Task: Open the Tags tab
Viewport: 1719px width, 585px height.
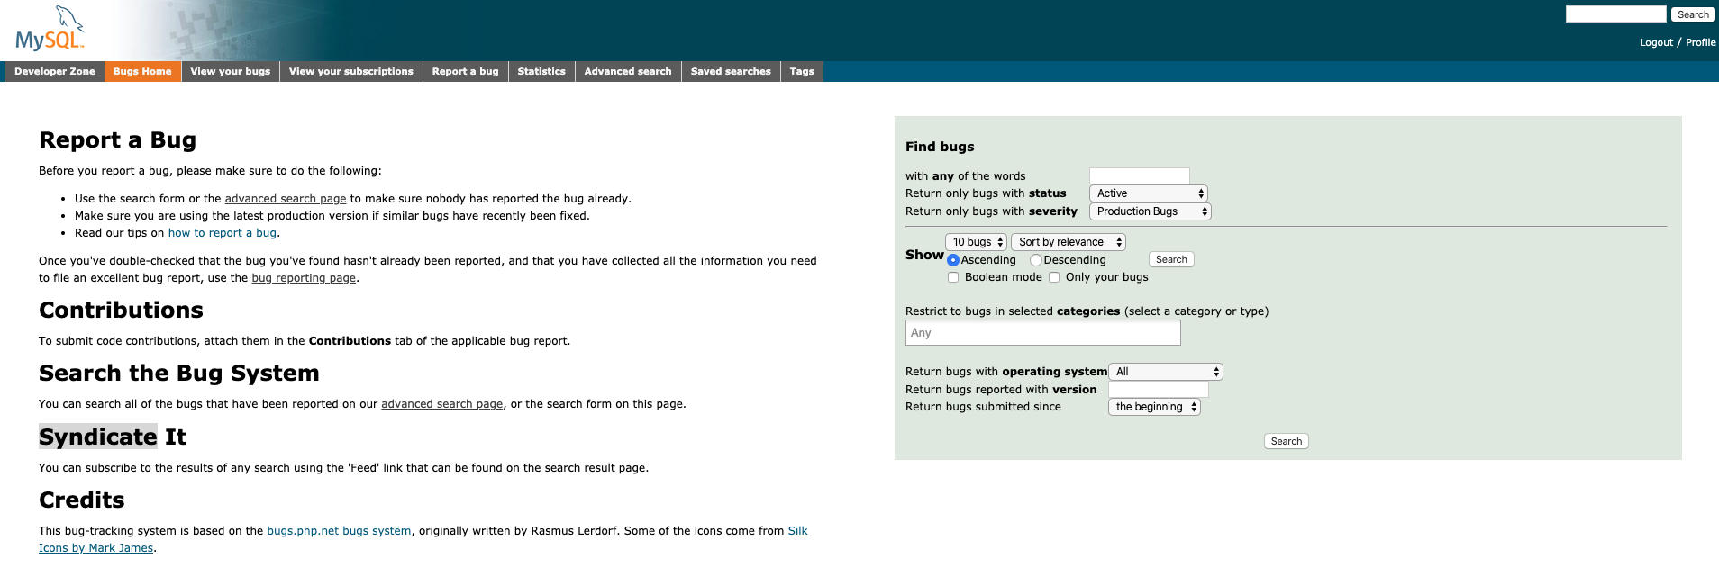Action: (802, 72)
